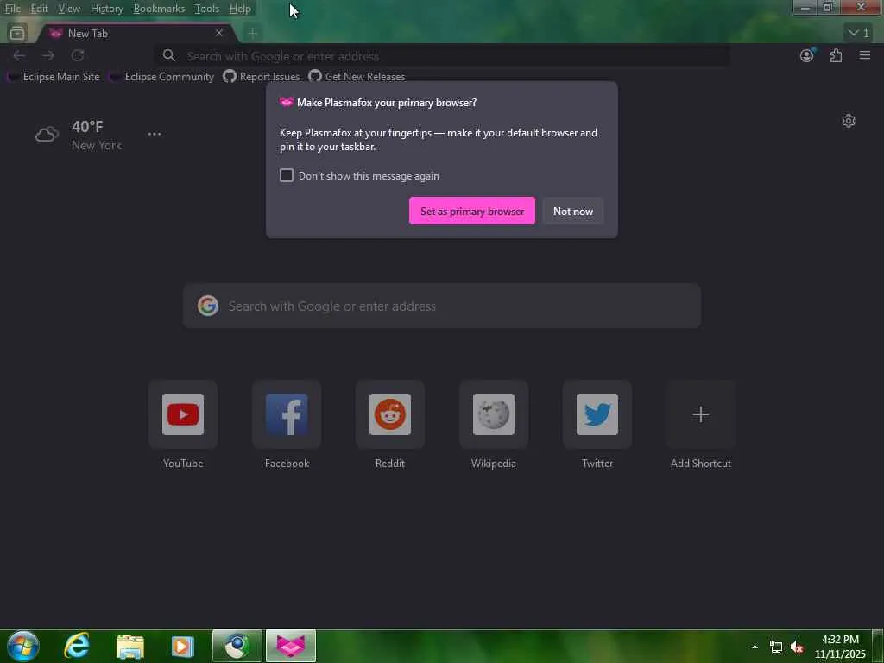Click Make Plasmafox your primary browser heading
Viewport: 884px width, 663px height.
(386, 103)
